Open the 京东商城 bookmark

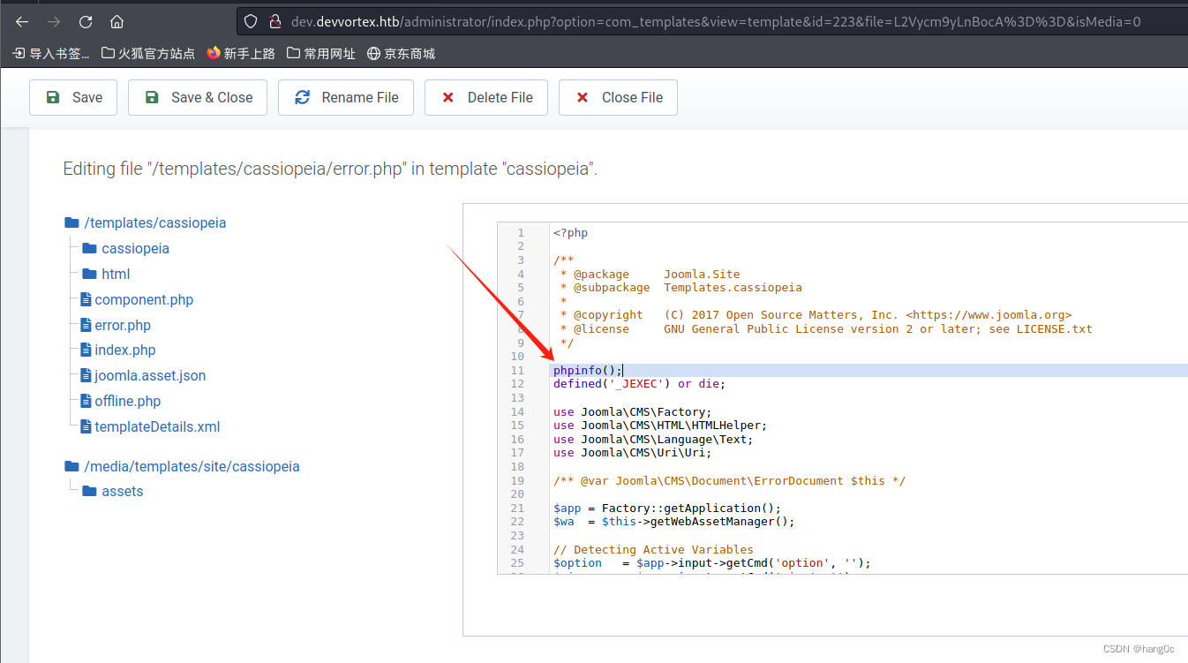point(401,54)
